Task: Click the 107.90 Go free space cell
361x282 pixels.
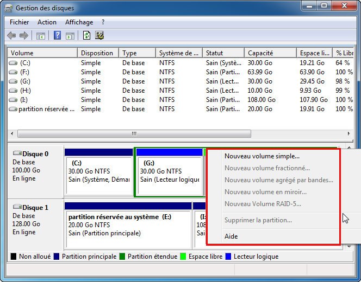Action: [x=314, y=100]
